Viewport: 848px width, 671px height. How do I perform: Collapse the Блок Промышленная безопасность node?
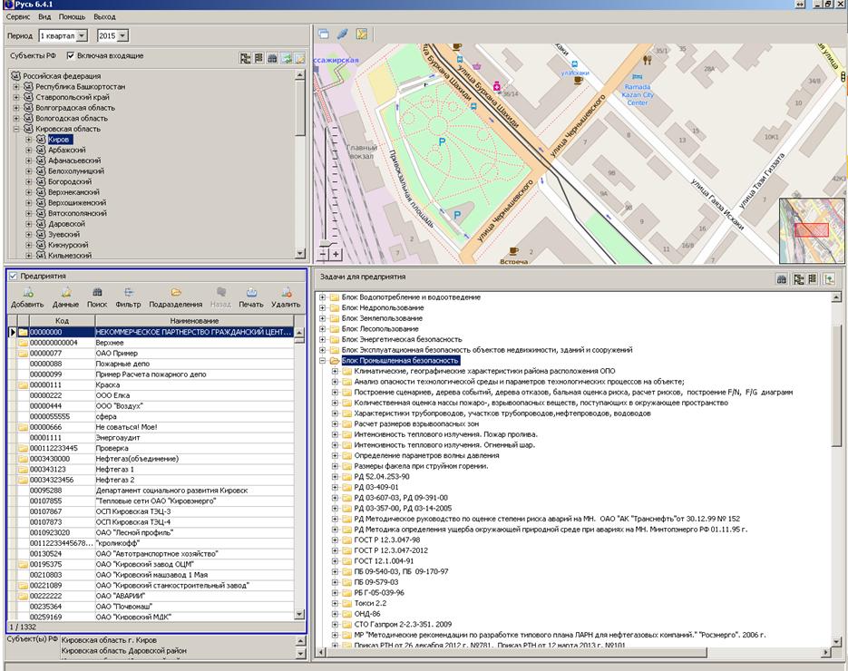(323, 360)
